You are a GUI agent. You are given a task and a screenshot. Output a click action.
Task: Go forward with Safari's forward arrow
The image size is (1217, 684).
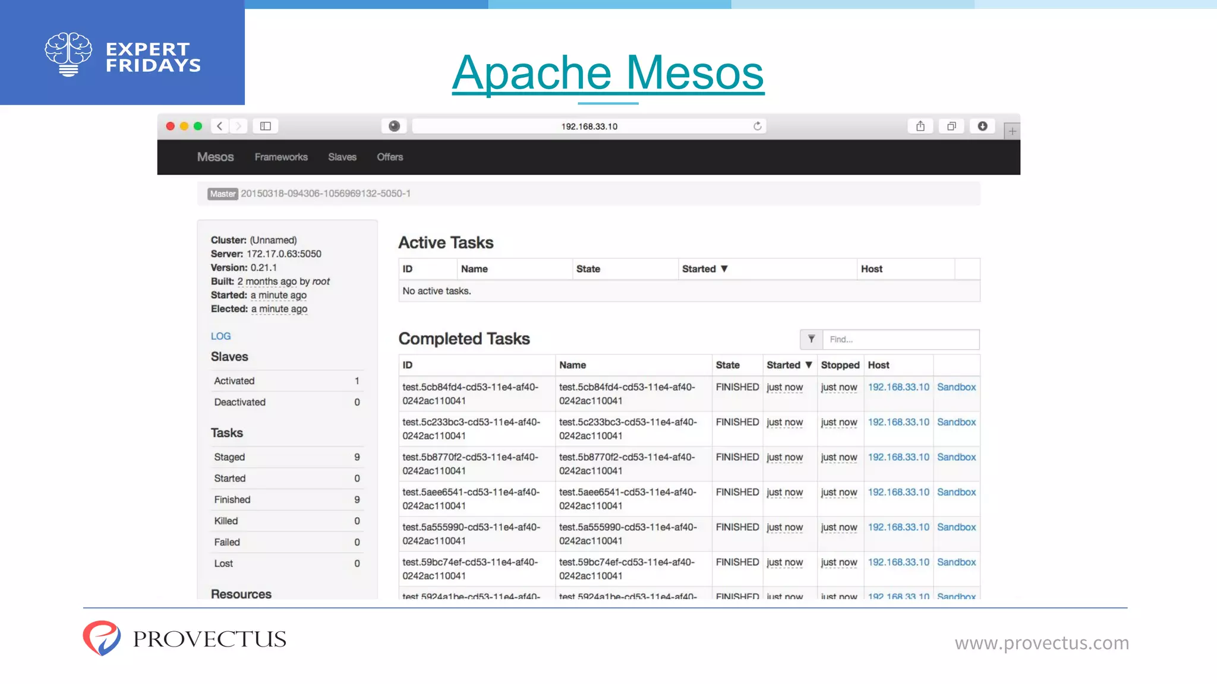(x=238, y=126)
